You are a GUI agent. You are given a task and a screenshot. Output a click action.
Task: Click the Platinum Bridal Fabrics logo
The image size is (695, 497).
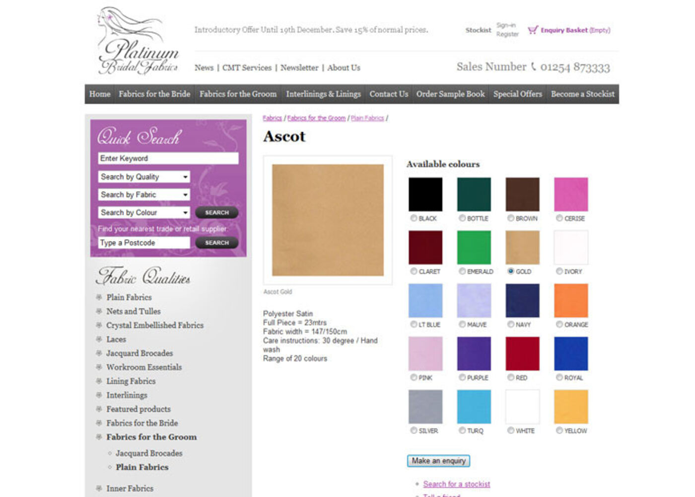tap(138, 42)
